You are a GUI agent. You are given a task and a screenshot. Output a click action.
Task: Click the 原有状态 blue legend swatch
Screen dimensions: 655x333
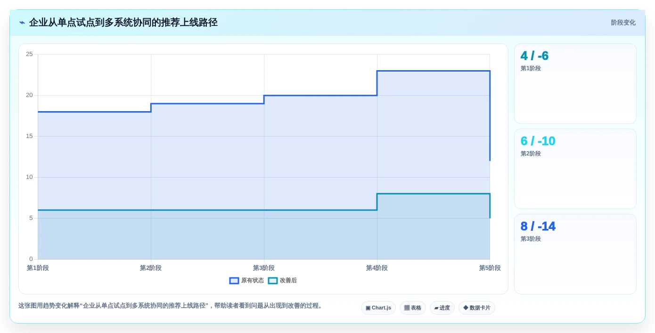point(234,281)
